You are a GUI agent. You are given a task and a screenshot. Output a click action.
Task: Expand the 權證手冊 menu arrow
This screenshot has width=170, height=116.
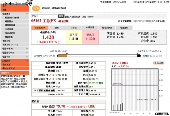(x=27, y=57)
